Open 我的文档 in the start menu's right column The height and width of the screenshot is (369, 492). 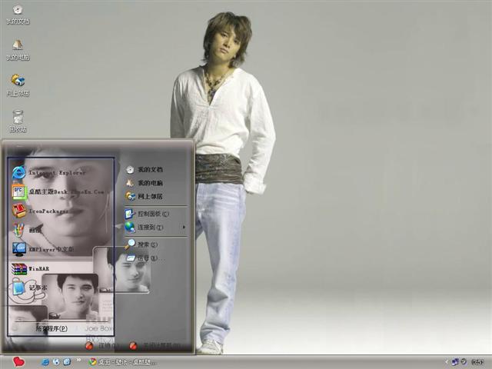pyautogui.click(x=145, y=169)
